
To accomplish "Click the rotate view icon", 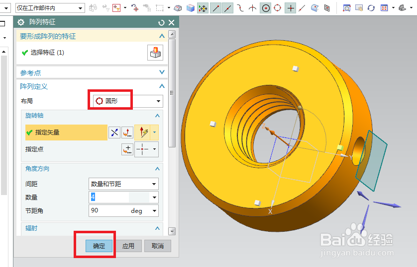I will pos(371,8).
